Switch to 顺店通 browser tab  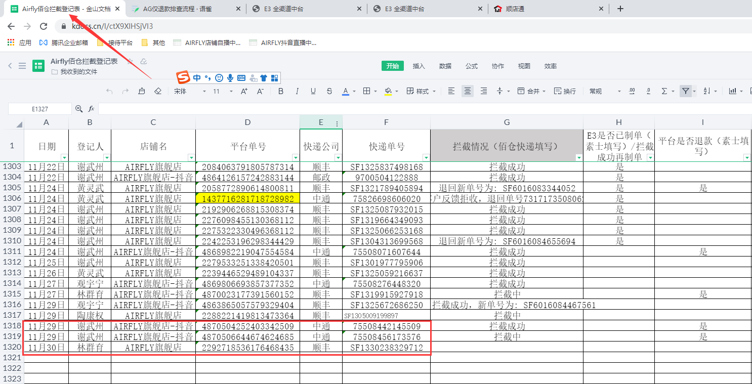click(x=549, y=9)
